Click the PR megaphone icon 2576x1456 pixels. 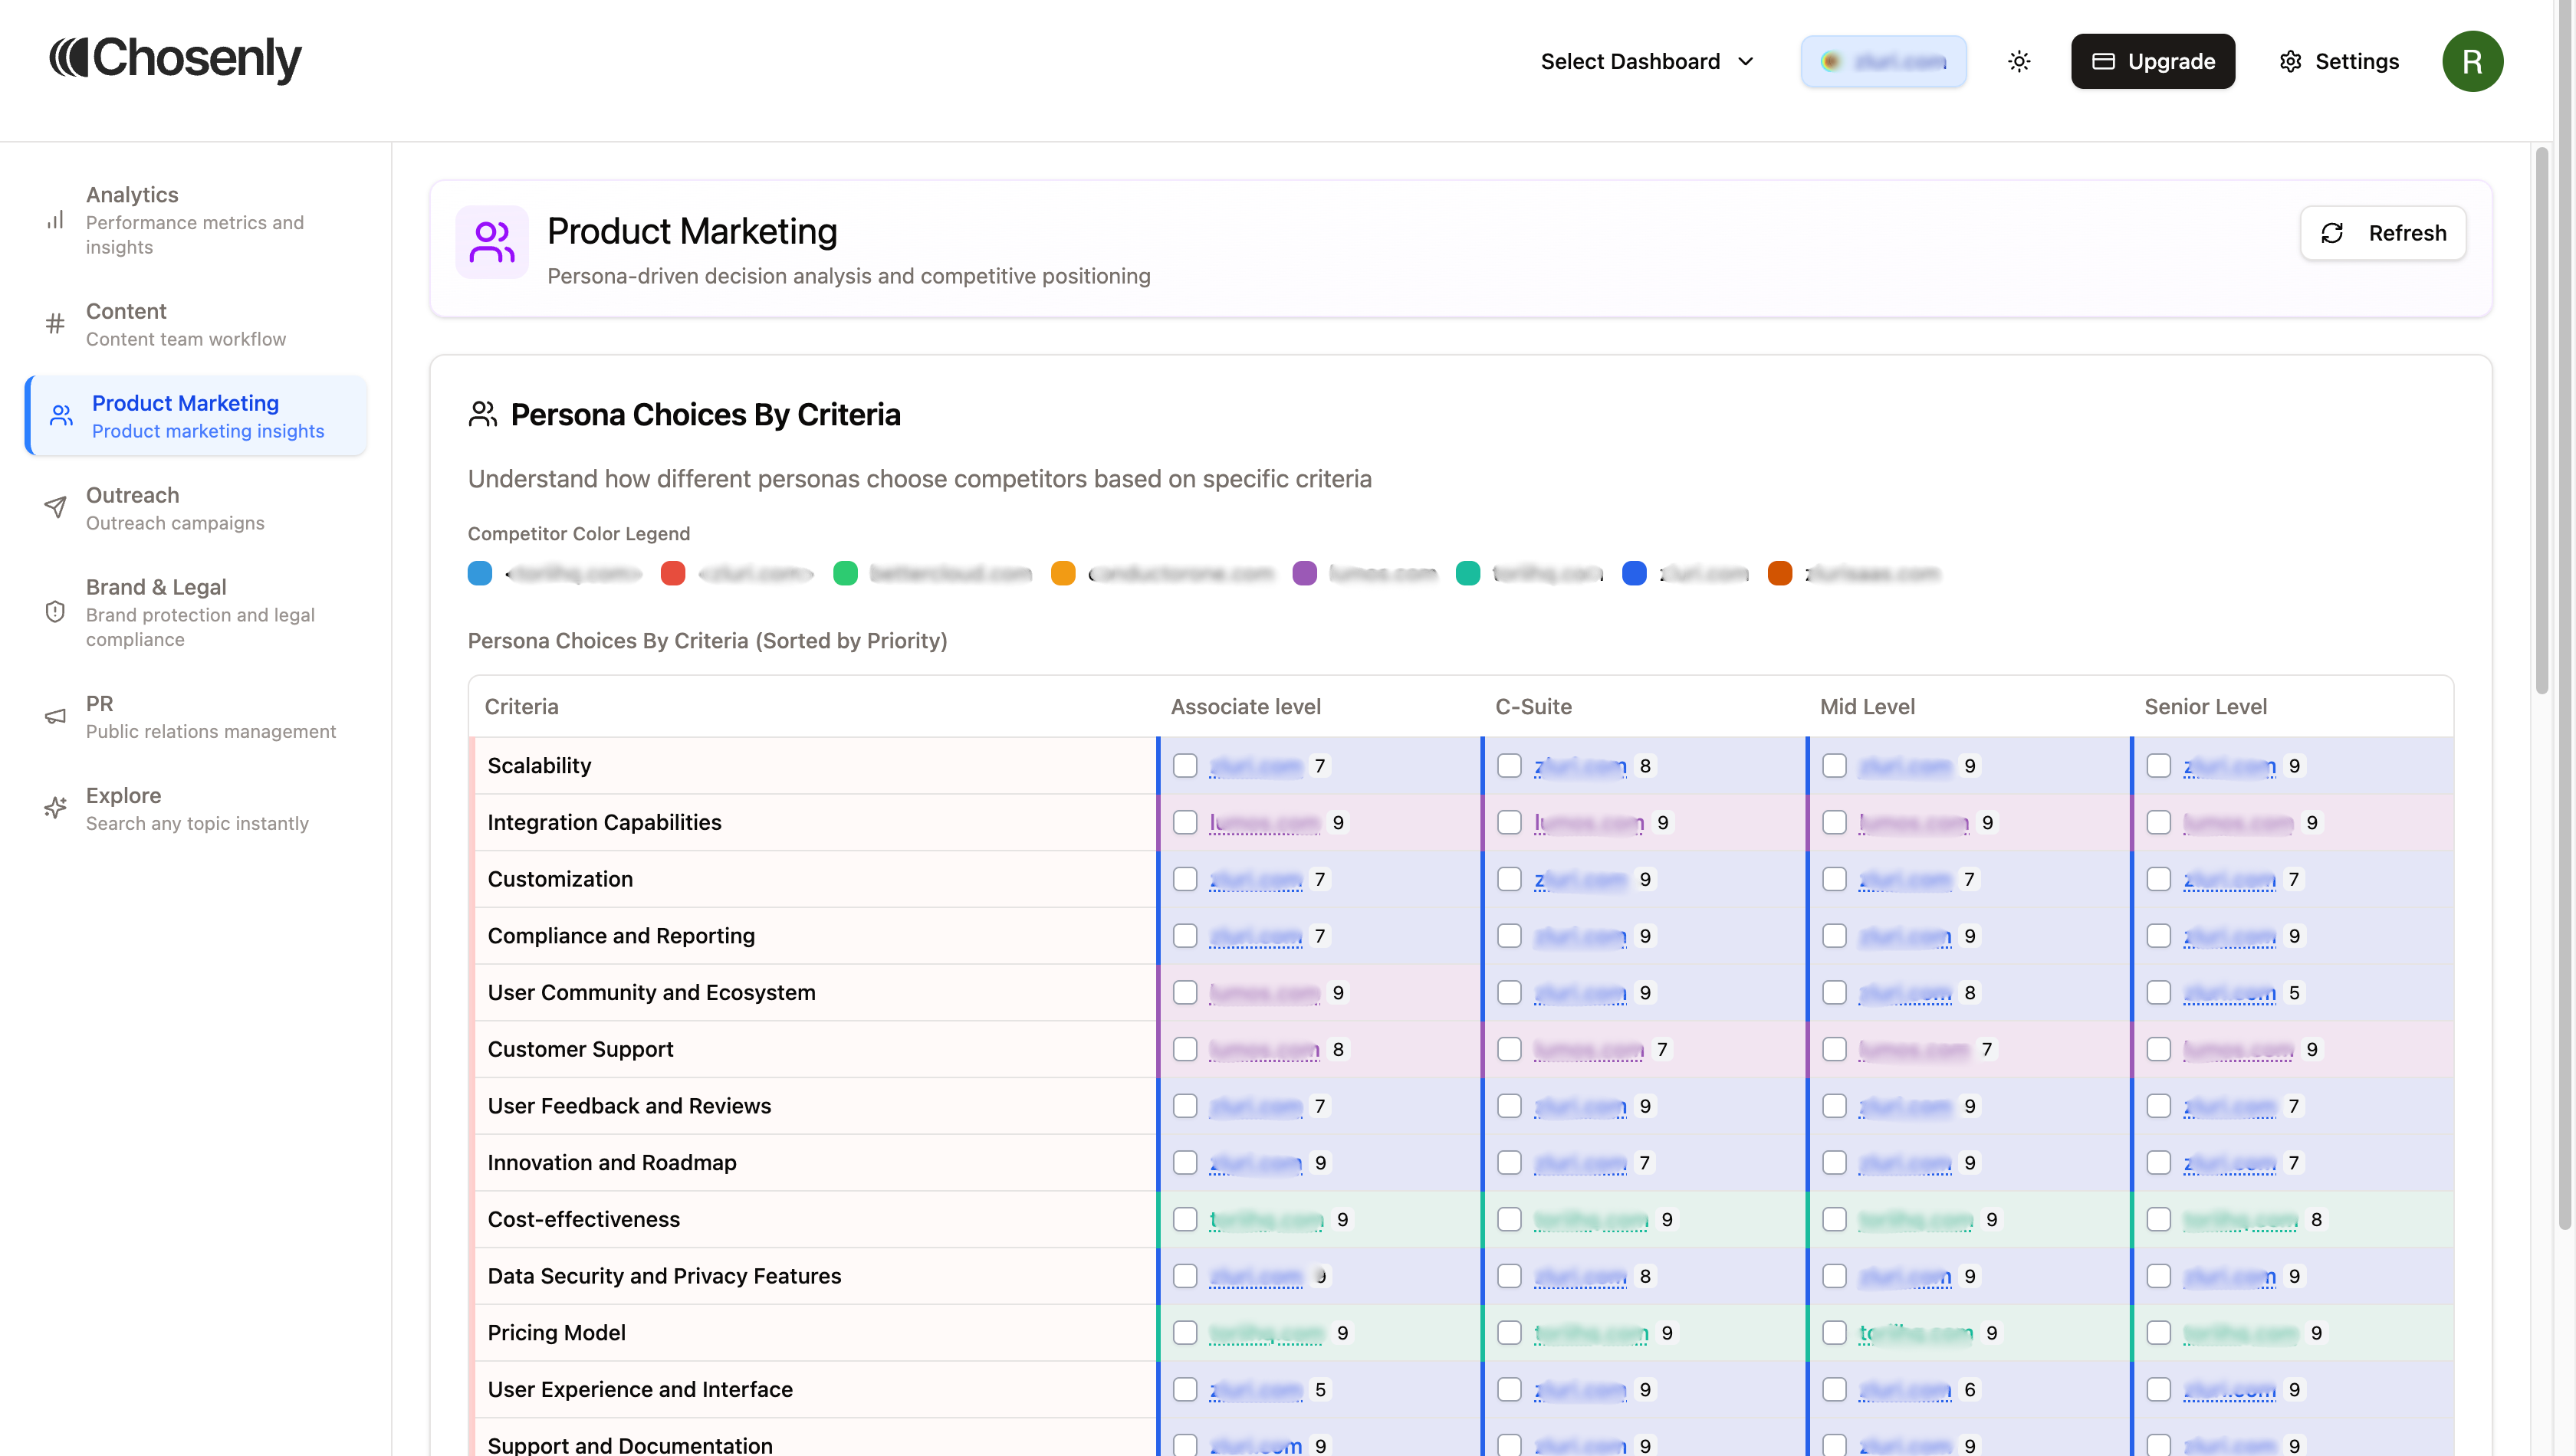(55, 716)
